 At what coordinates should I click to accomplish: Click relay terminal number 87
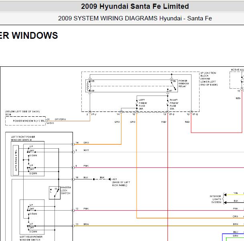pyautogui.click(x=171, y=91)
